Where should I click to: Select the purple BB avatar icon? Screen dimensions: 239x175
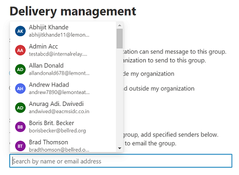tap(20, 127)
